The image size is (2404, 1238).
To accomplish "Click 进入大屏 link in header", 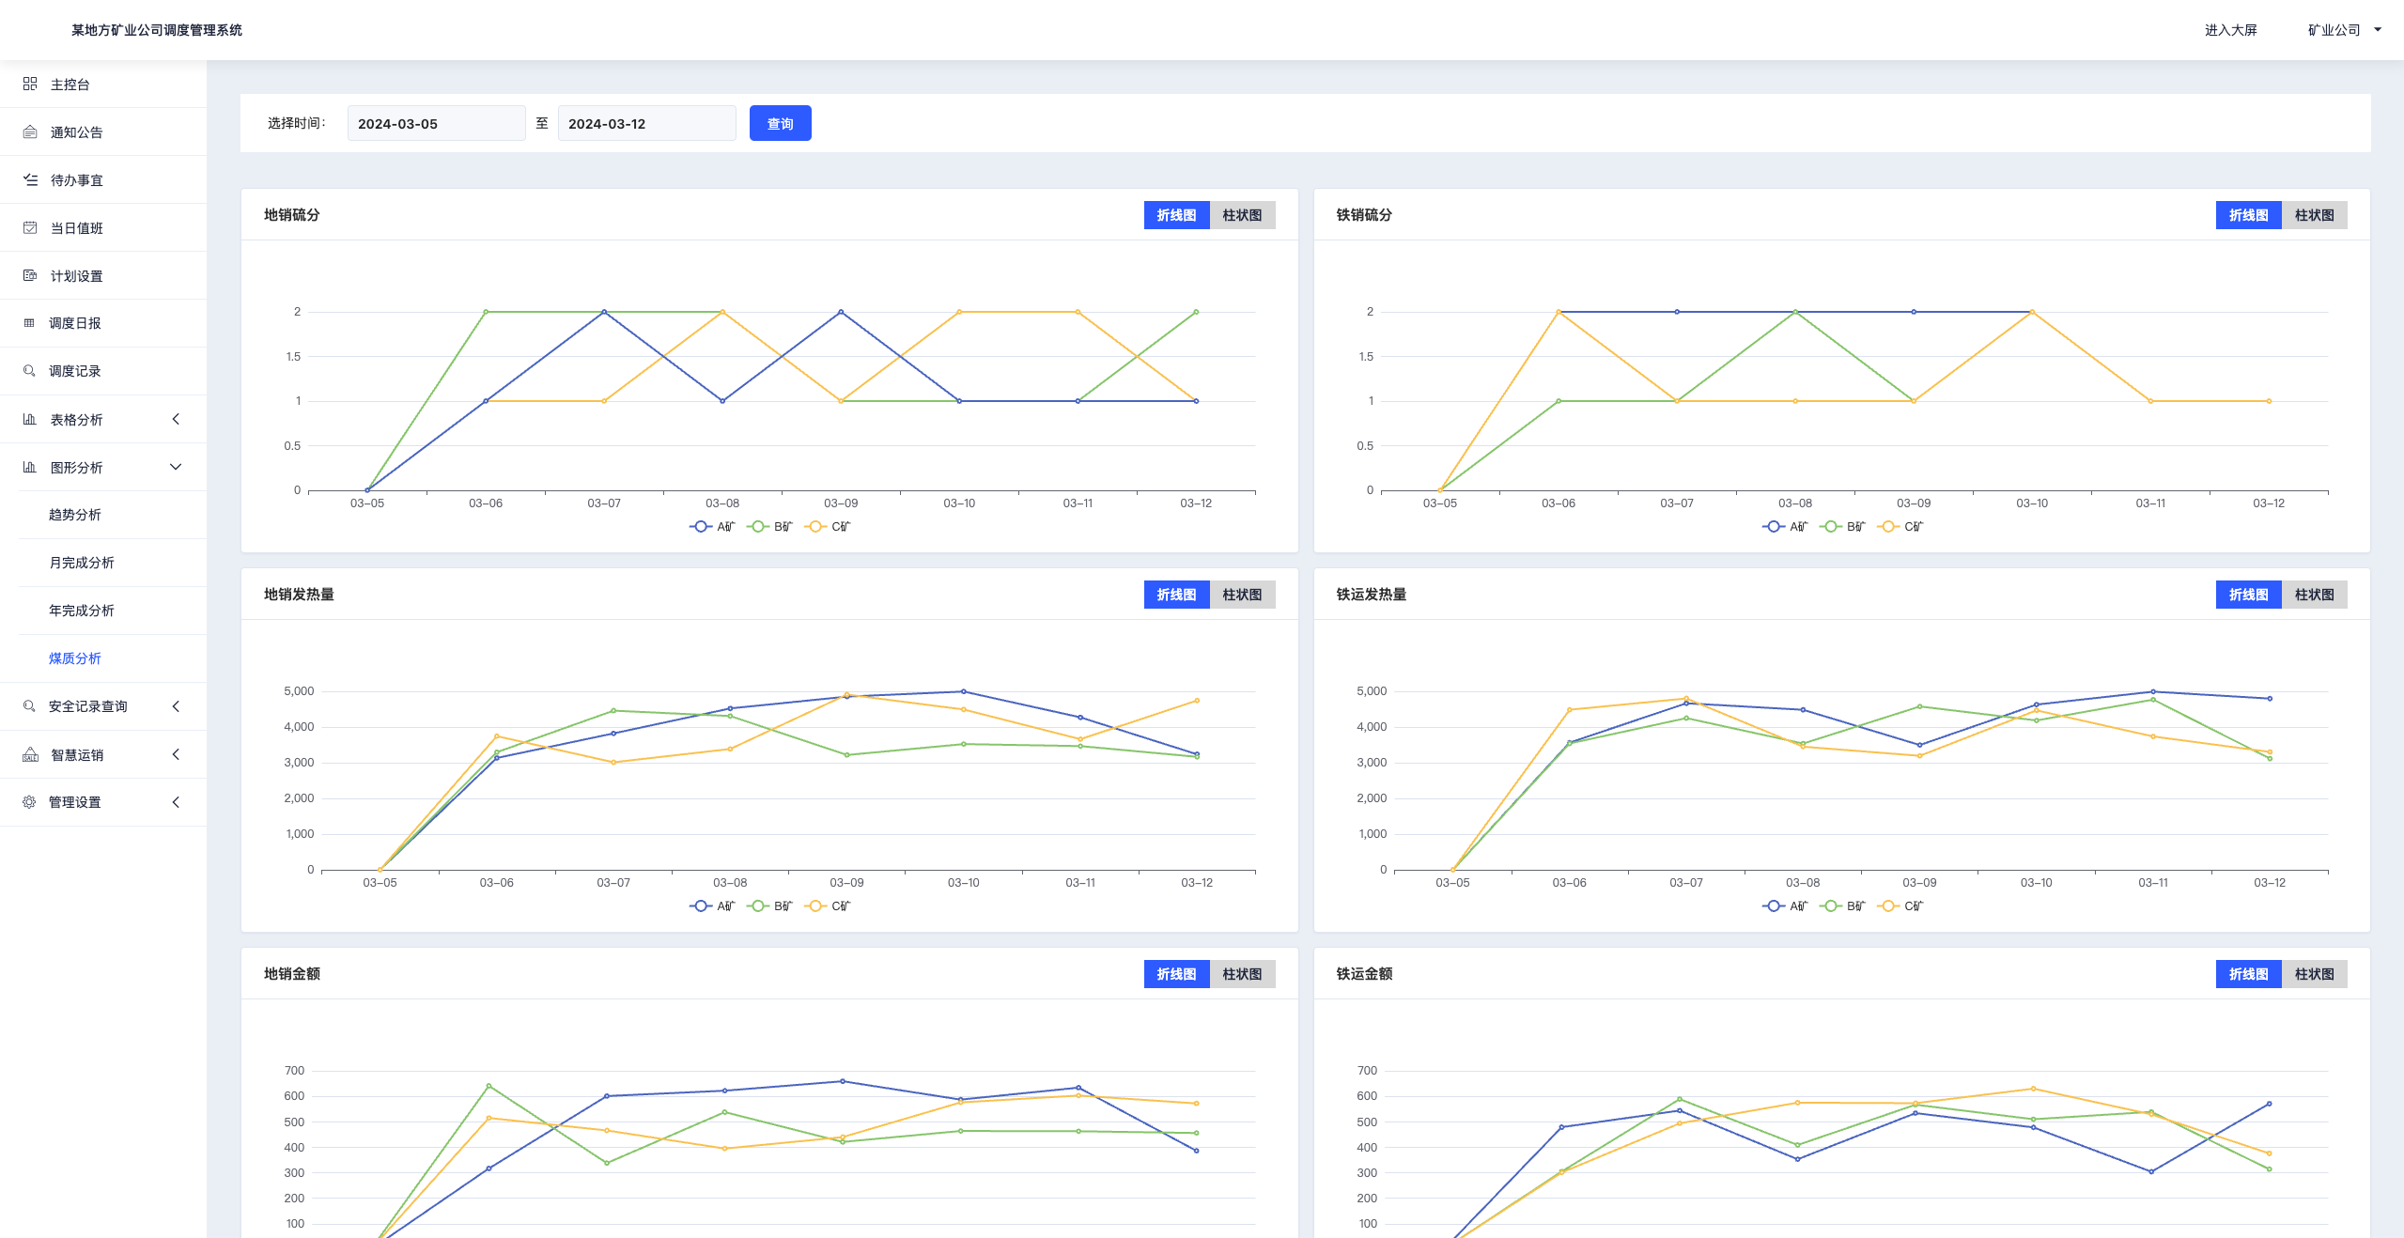I will [2231, 29].
